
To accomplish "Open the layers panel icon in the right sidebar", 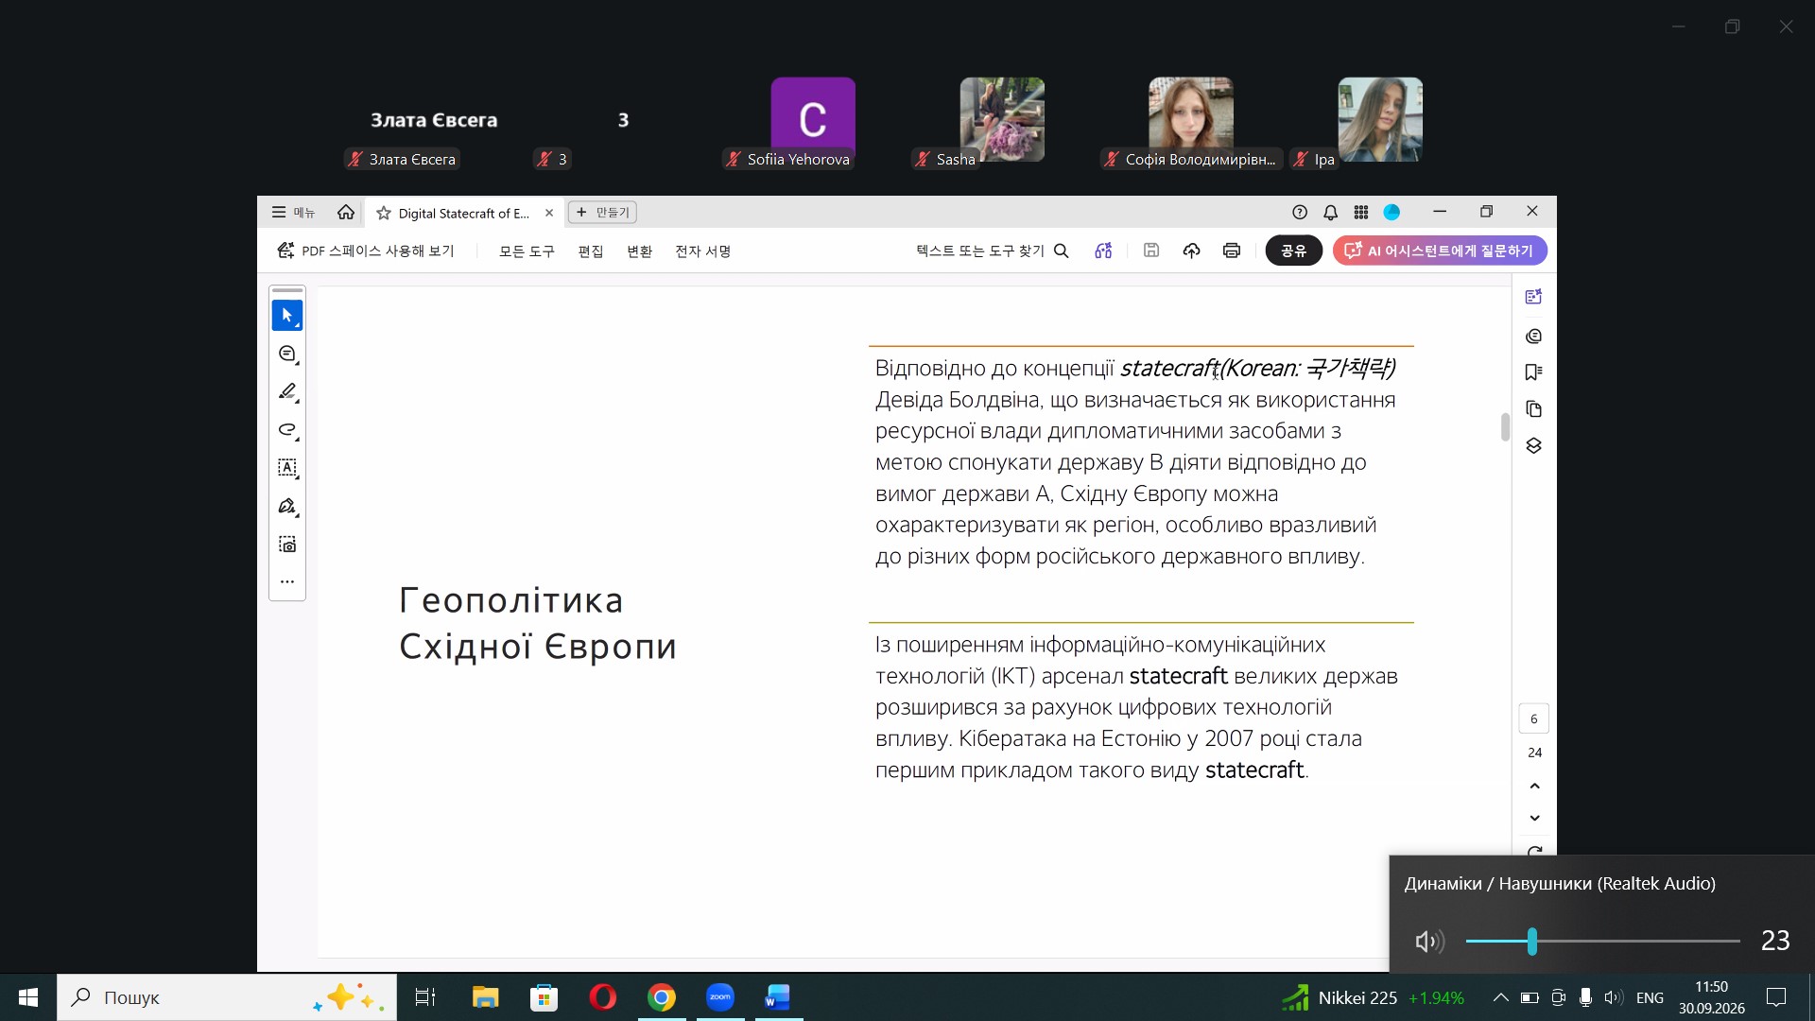I will coord(1533,446).
